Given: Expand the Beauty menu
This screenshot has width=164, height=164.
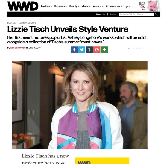Looking at the screenshot, I should (x=74, y=6).
